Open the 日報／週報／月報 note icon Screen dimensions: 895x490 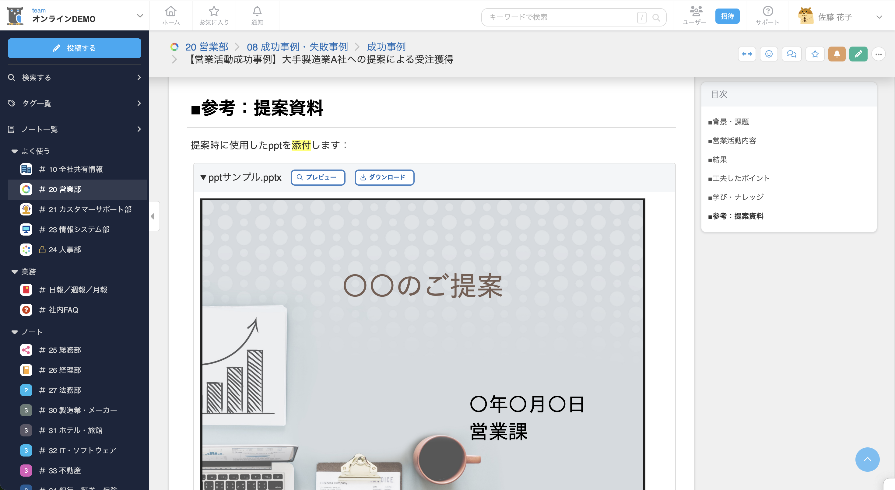pyautogui.click(x=26, y=290)
